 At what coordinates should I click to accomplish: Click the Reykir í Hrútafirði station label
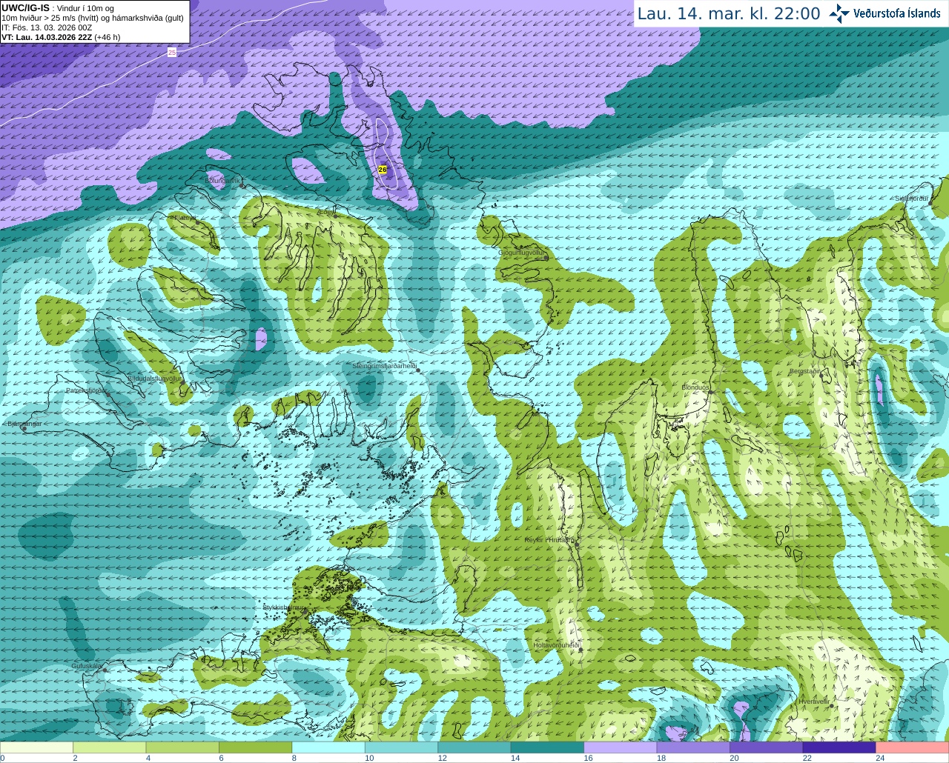549,540
